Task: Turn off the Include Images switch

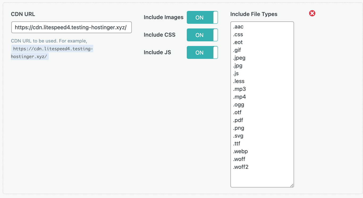Action: (x=202, y=17)
